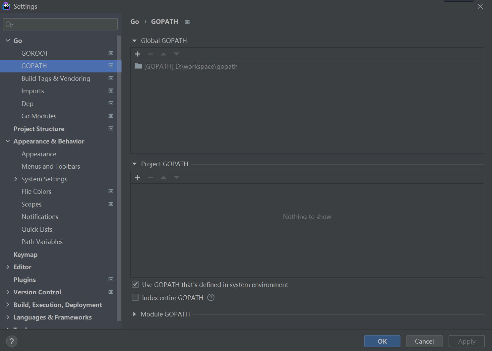Viewport: 492px width, 351px height.
Task: Click the project-level icon next to GOPATH breadcrumb
Action: pos(187,22)
